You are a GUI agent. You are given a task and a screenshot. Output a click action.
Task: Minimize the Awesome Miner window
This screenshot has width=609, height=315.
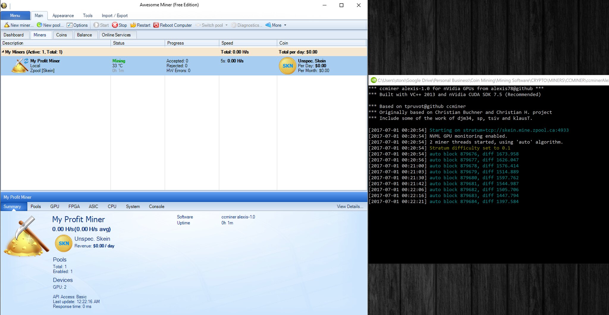tap(324, 5)
